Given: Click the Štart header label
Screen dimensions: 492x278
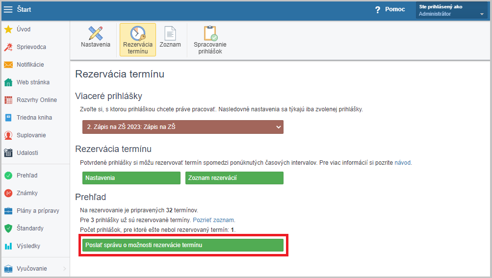Looking at the screenshot, I should 24,9.
